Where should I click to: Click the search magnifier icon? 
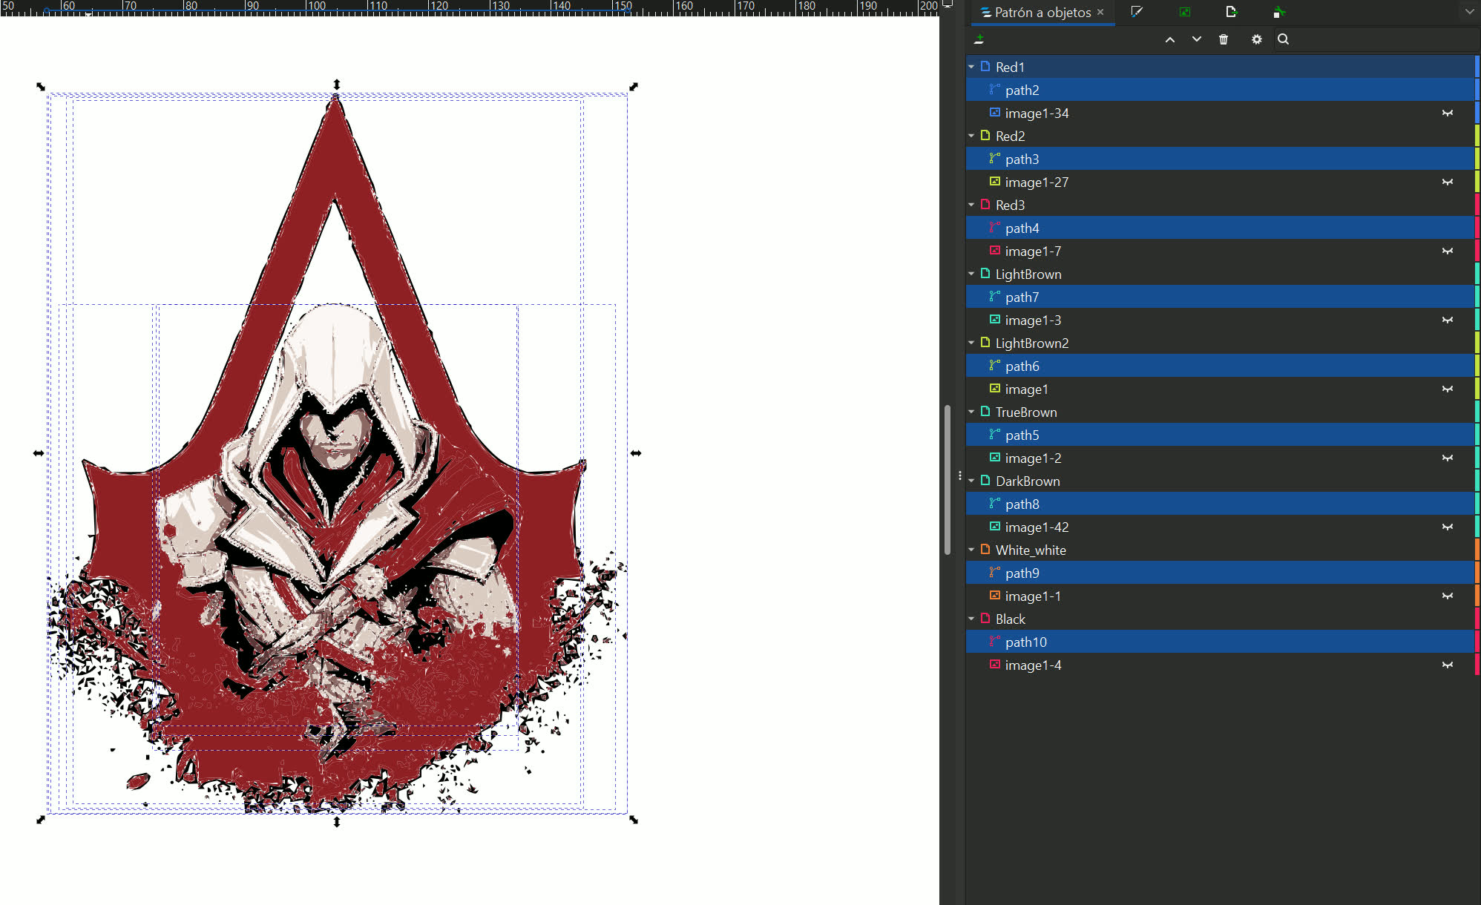pos(1283,39)
